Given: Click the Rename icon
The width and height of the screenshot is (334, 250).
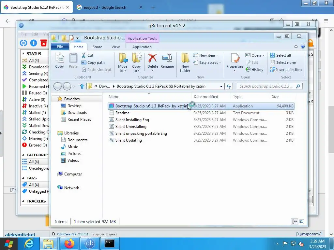Looking at the screenshot, I should click(x=167, y=58).
